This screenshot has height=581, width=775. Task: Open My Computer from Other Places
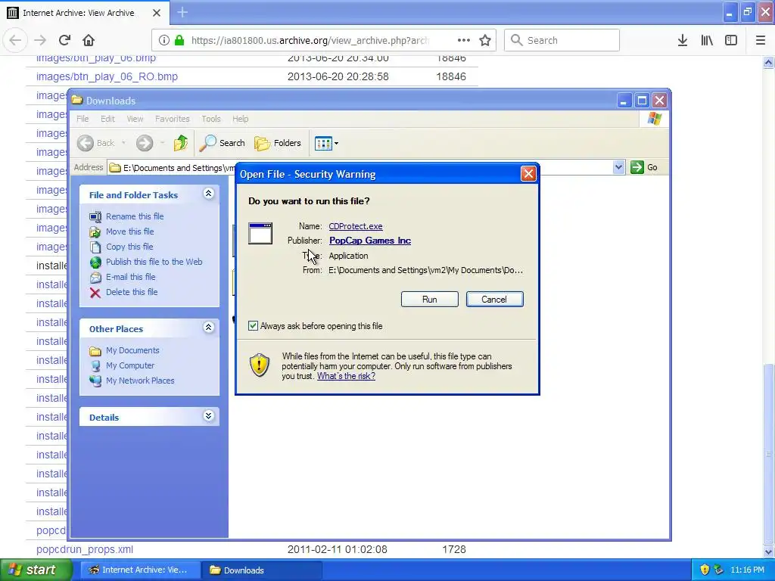click(130, 365)
